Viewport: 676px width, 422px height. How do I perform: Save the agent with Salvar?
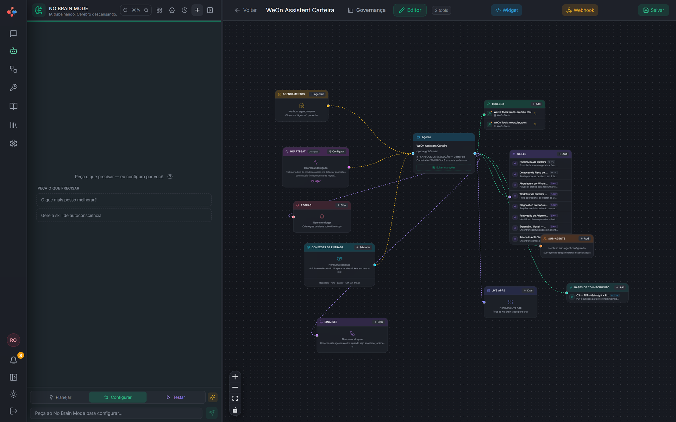click(x=653, y=10)
